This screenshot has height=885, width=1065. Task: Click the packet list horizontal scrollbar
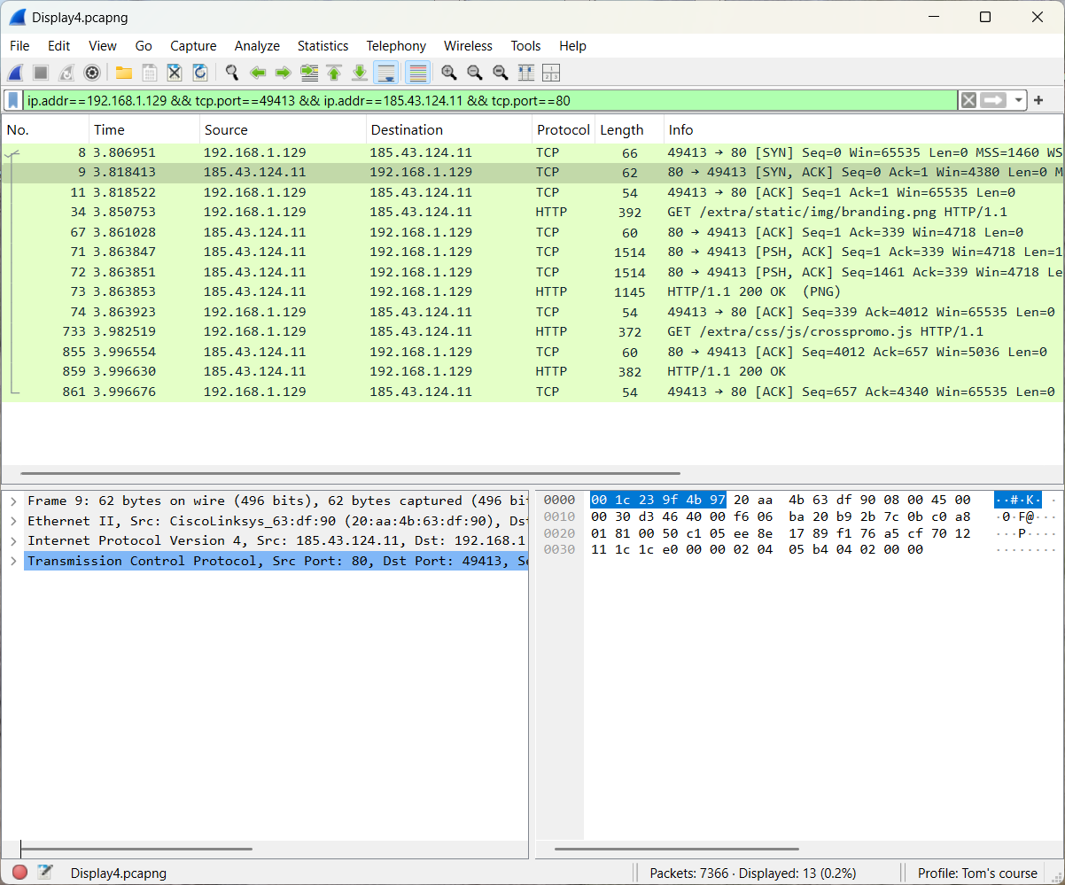[350, 474]
